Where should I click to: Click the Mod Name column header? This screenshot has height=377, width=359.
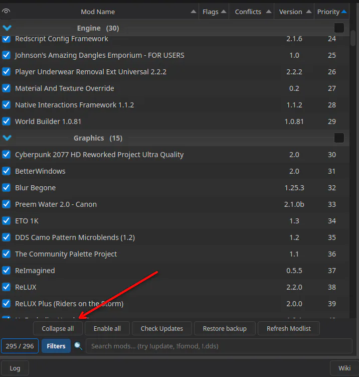(x=98, y=12)
